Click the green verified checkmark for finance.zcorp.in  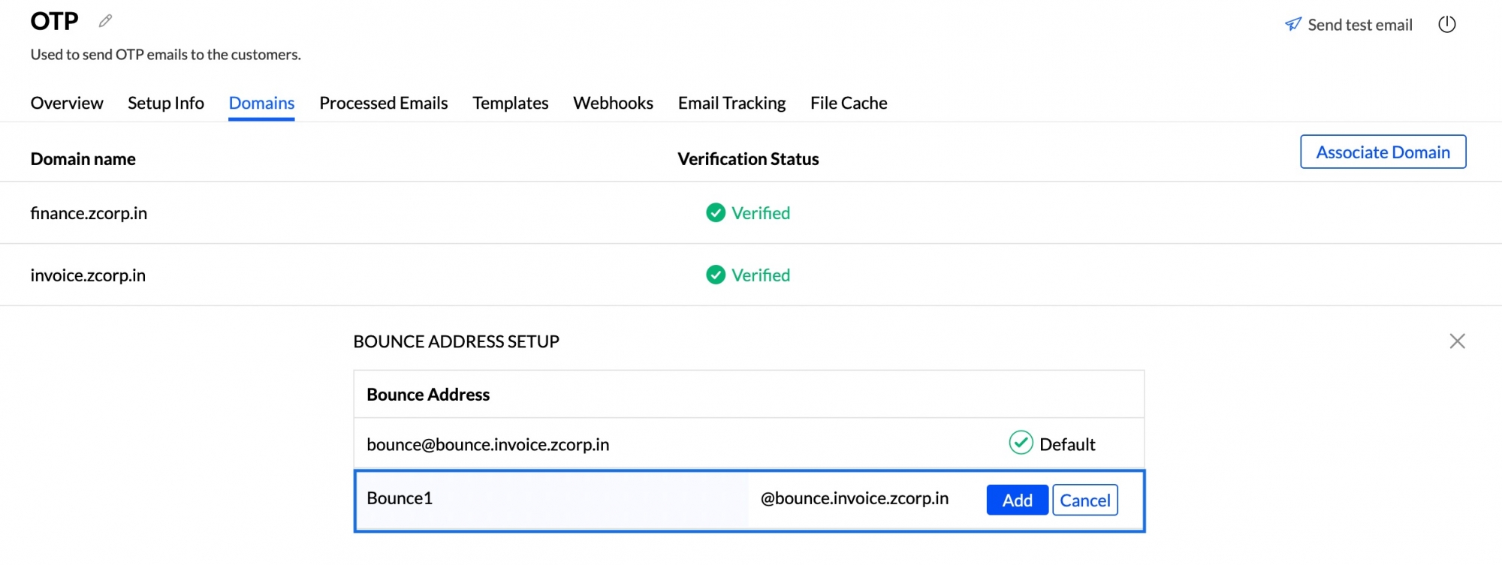[716, 213]
